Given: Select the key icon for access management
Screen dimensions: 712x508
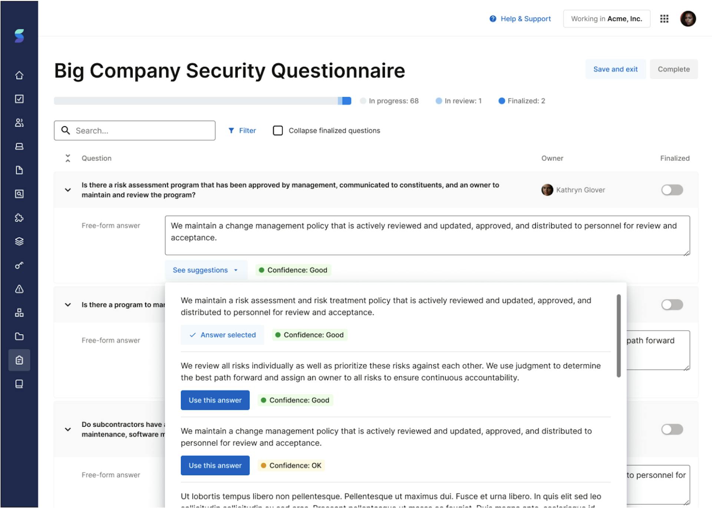Looking at the screenshot, I should coord(19,265).
